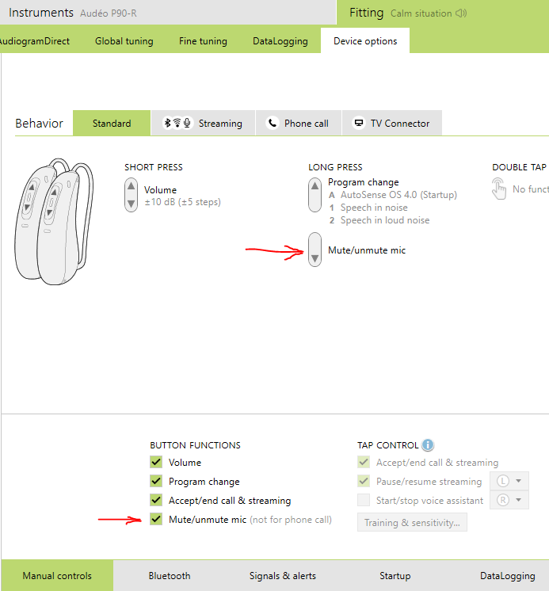Open the Signals & alerts bottom tab
This screenshot has width=549, height=591.
coord(282,575)
